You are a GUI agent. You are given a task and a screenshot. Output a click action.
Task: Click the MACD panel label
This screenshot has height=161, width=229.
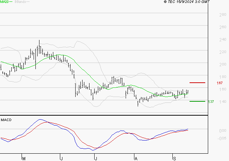tap(6, 120)
